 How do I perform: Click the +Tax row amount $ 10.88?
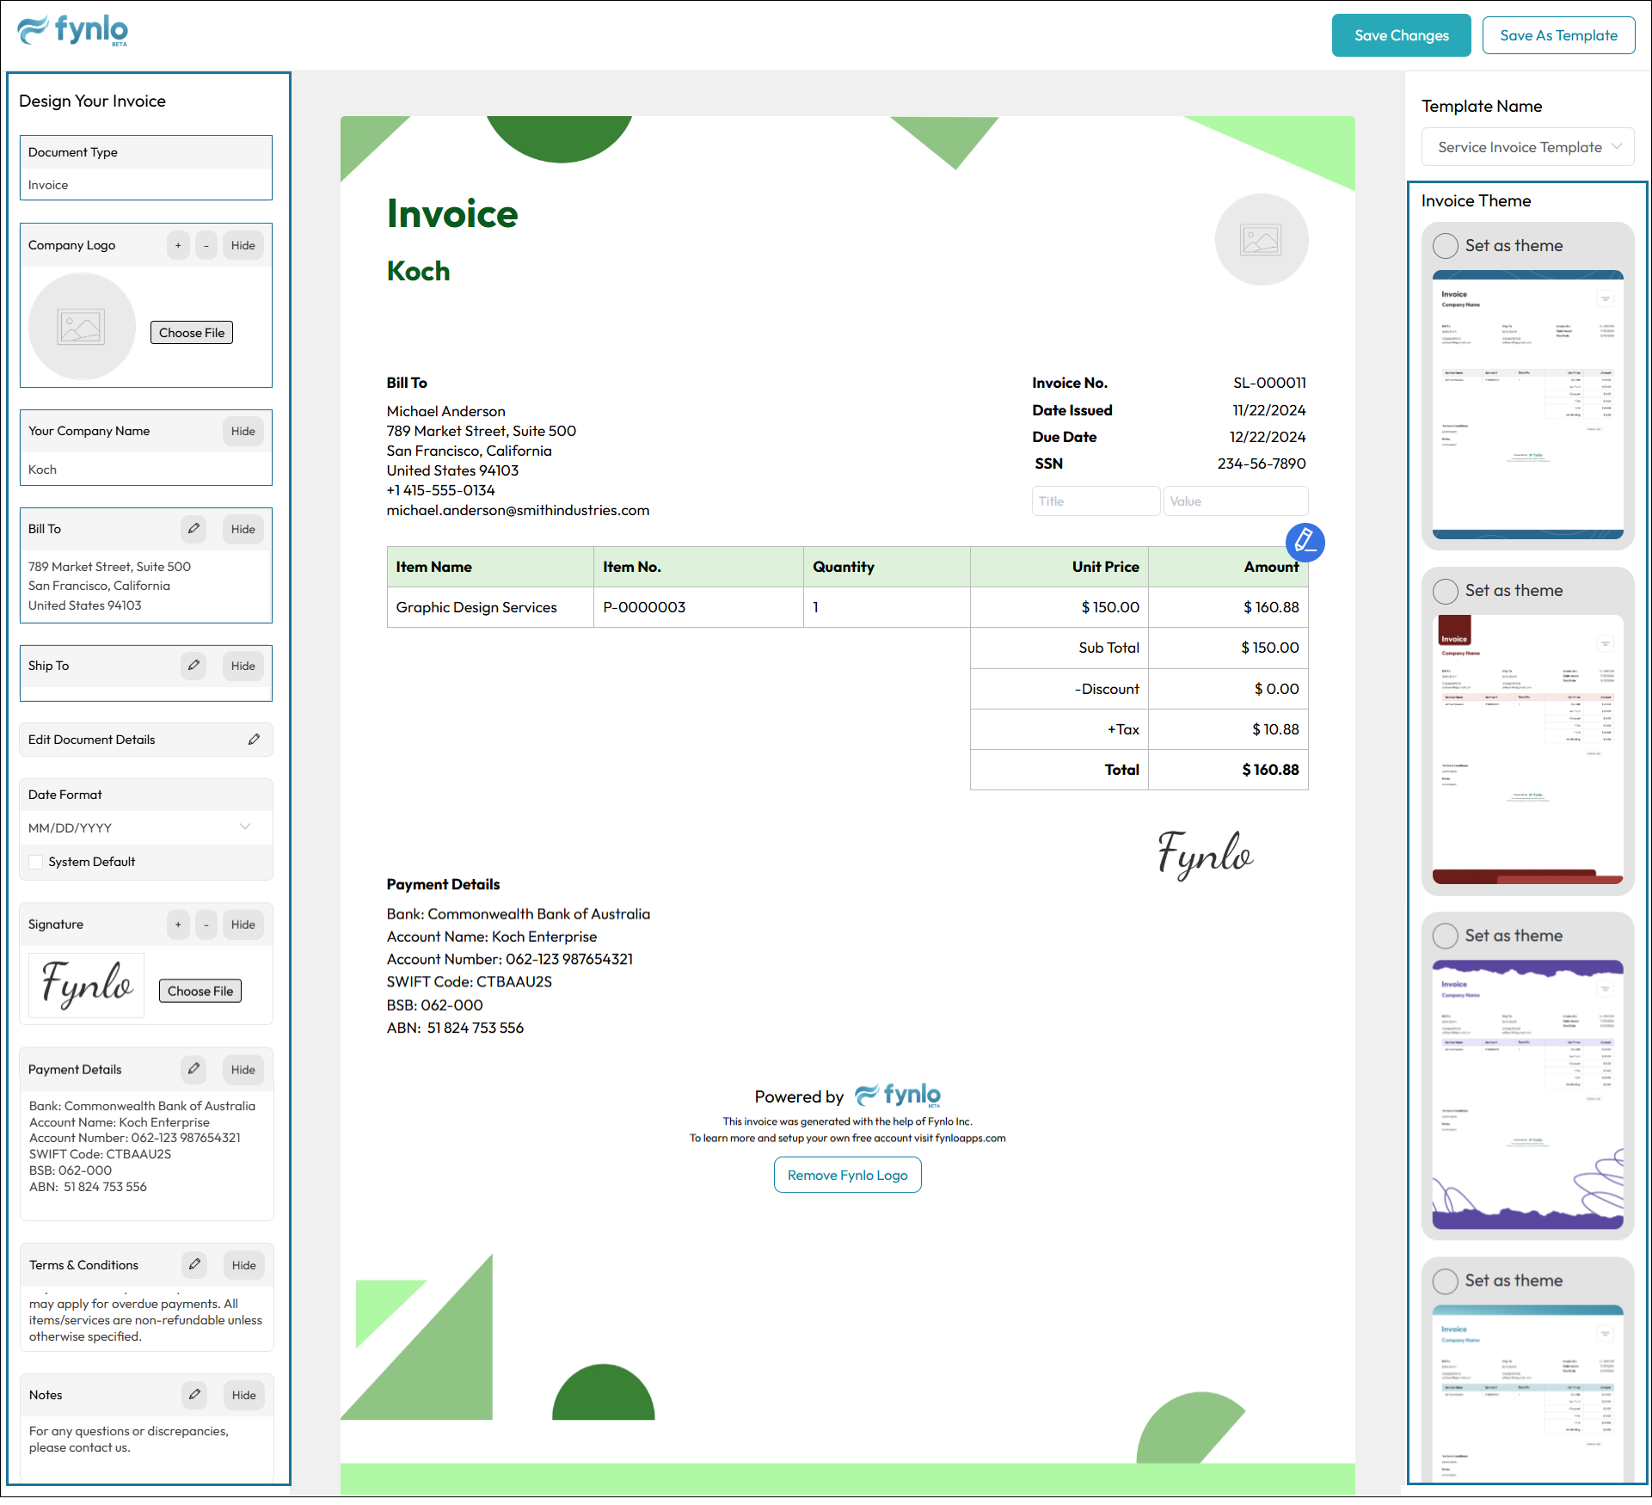(1275, 729)
